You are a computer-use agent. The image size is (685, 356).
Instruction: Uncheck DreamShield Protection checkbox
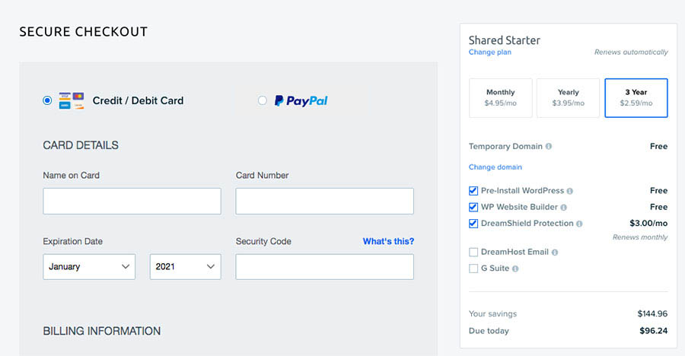coord(473,223)
